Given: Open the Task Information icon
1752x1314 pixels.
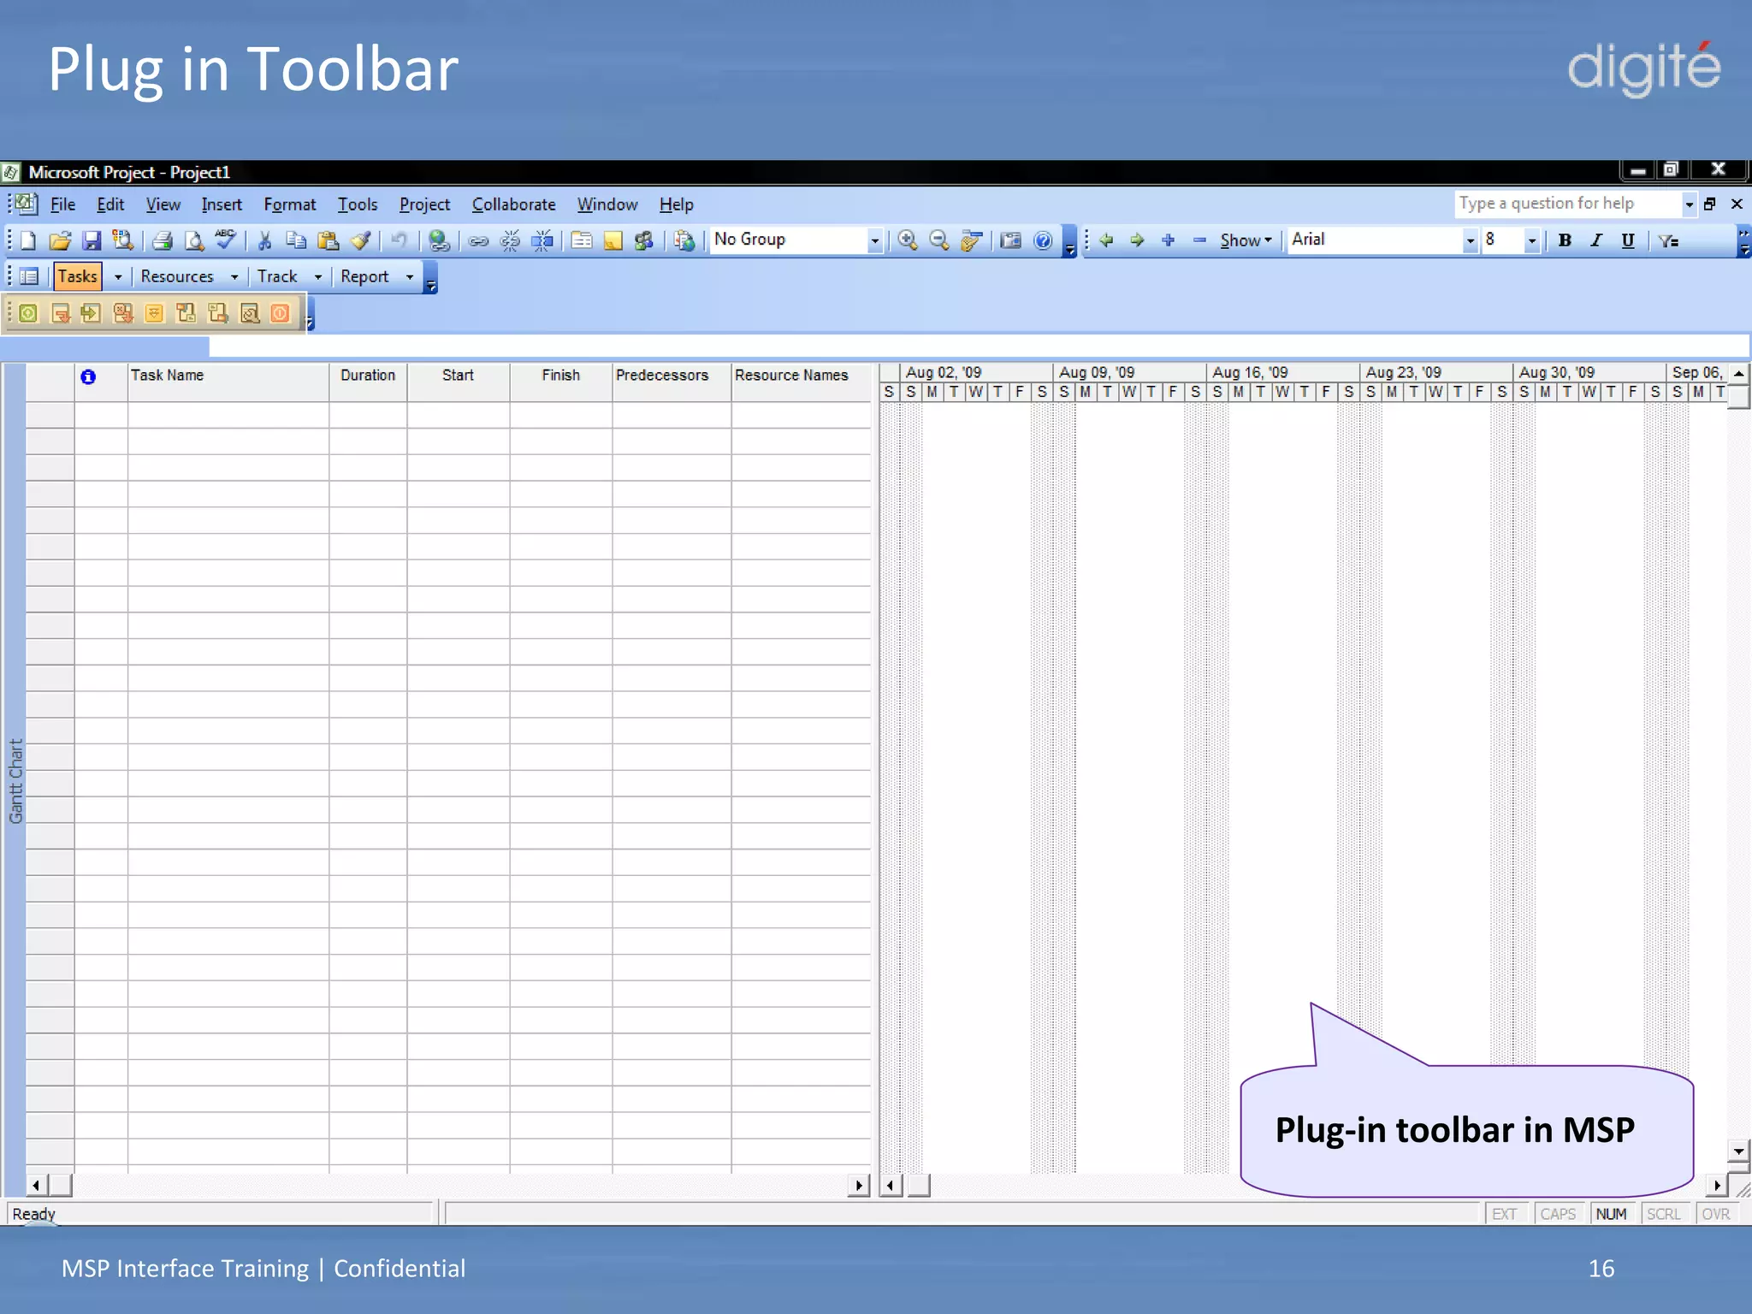Looking at the screenshot, I should click(x=582, y=240).
